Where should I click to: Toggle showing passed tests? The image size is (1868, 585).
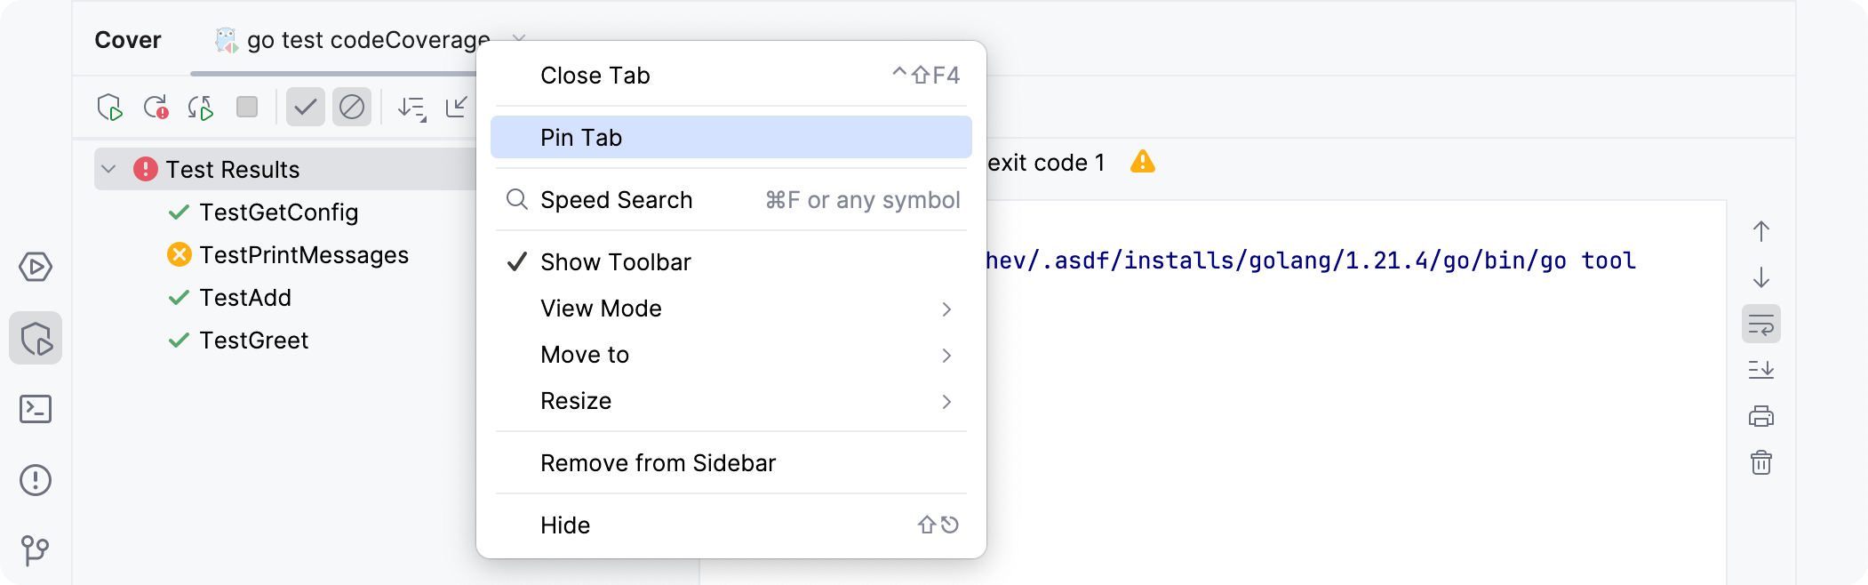[305, 107]
